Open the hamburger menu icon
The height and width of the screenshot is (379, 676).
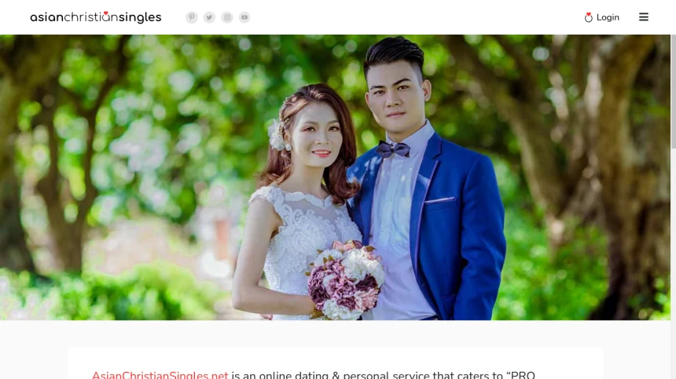coord(644,17)
